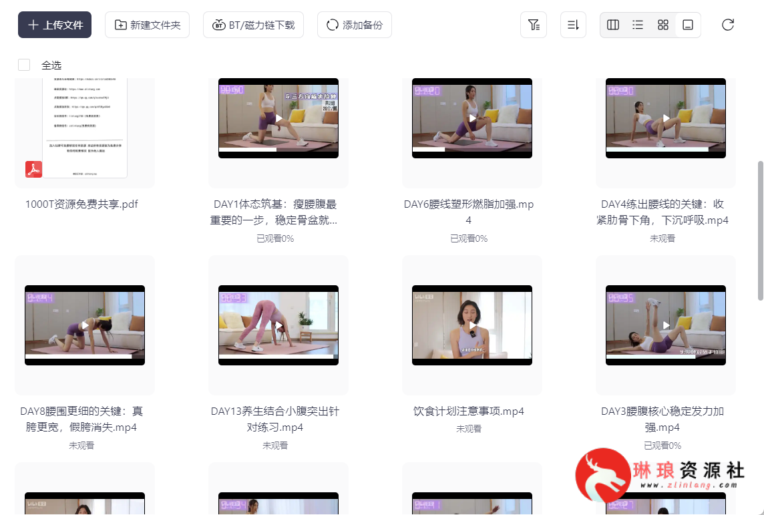Click 添加备份 backup button
The height and width of the screenshot is (515, 764).
[355, 25]
